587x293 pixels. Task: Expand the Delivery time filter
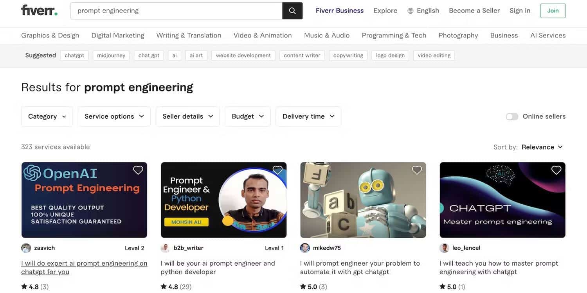tap(308, 116)
